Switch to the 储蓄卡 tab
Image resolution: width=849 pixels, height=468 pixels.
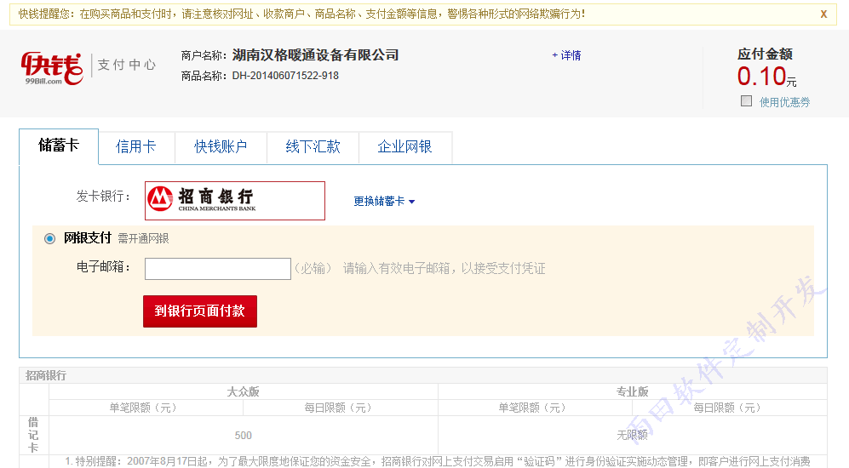pyautogui.click(x=59, y=146)
